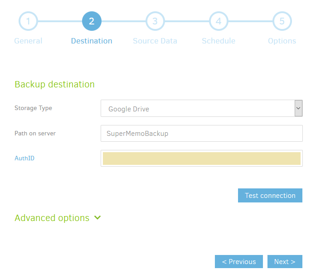Select the Destination step label

click(92, 41)
